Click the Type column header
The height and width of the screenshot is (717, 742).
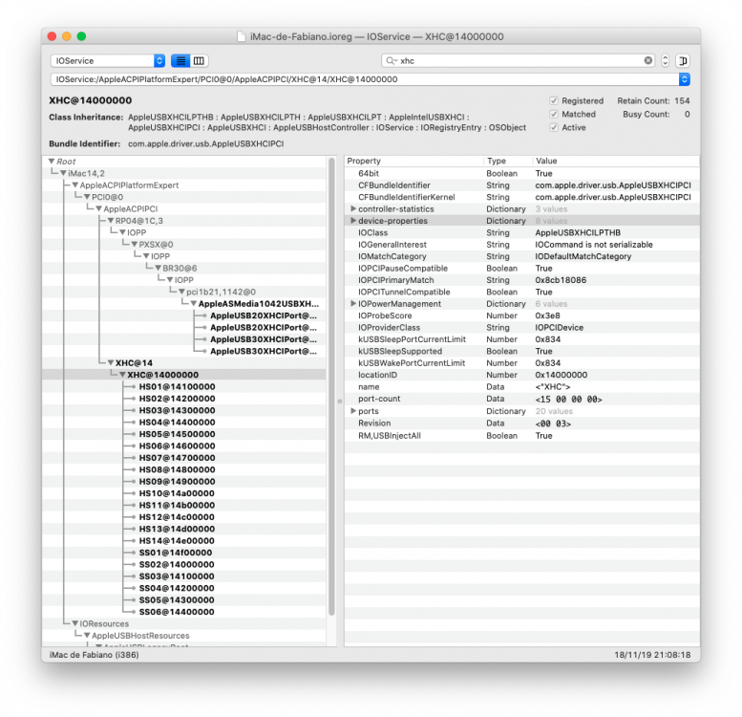point(507,161)
